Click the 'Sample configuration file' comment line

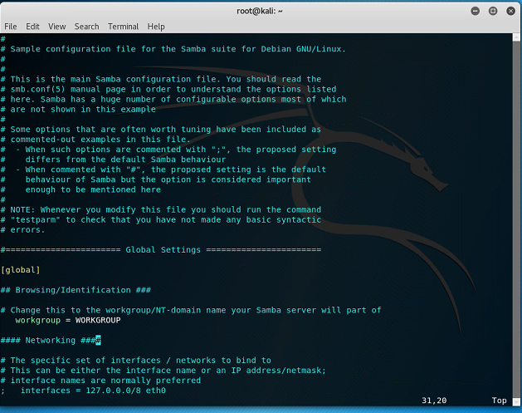point(173,49)
